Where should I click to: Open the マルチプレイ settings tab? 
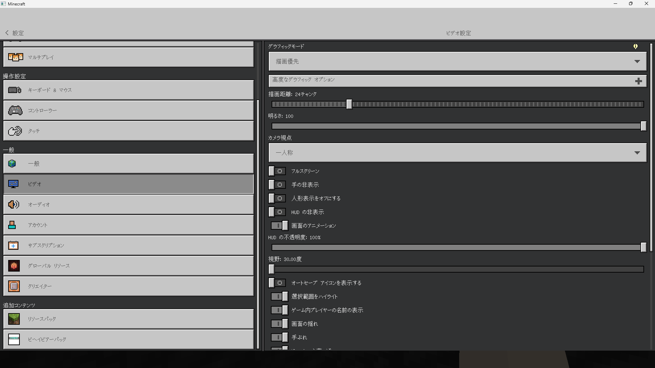tap(128, 57)
